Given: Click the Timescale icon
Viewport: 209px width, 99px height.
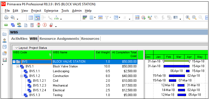Looking at the screenshot, I should pos(100,18).
